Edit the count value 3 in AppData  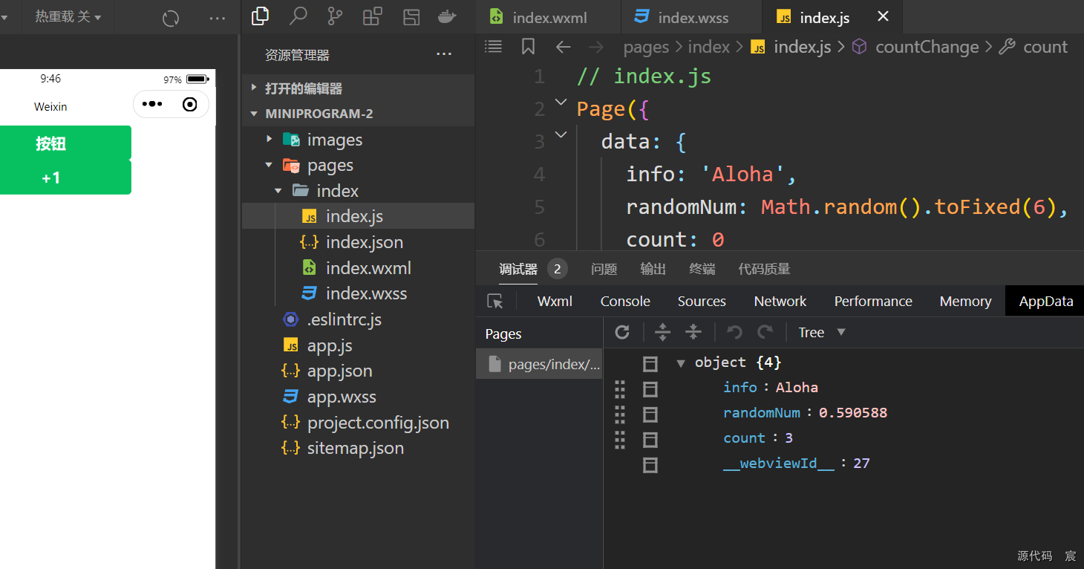coord(788,438)
